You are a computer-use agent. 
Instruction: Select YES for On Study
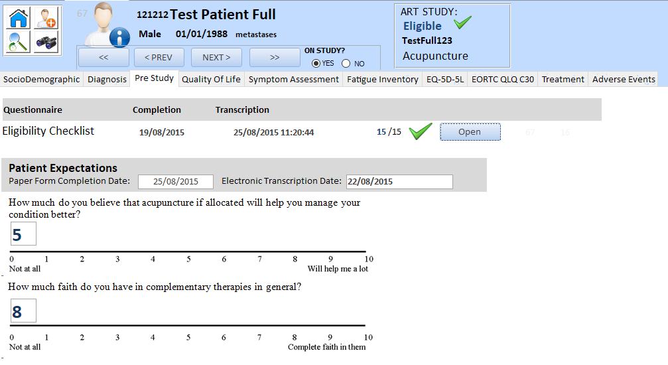316,64
